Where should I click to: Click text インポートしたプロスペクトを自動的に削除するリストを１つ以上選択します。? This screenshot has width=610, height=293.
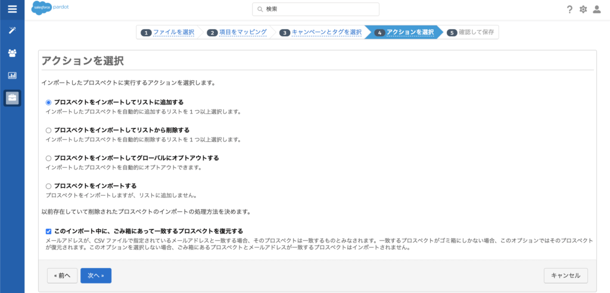pyautogui.click(x=143, y=140)
